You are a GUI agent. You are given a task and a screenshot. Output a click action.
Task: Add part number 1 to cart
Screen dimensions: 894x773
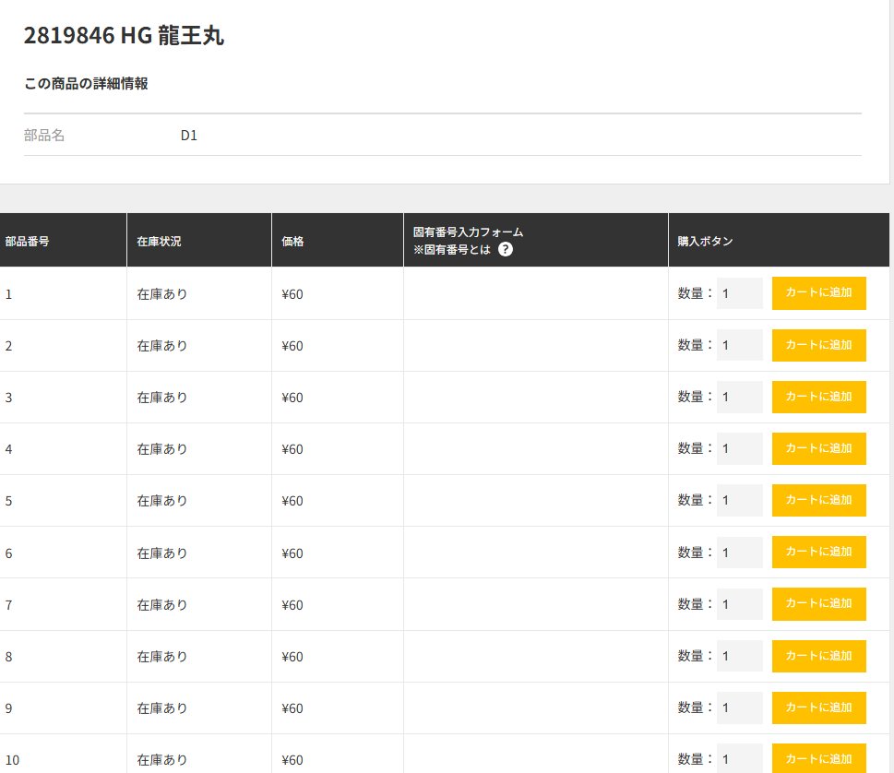tap(818, 293)
